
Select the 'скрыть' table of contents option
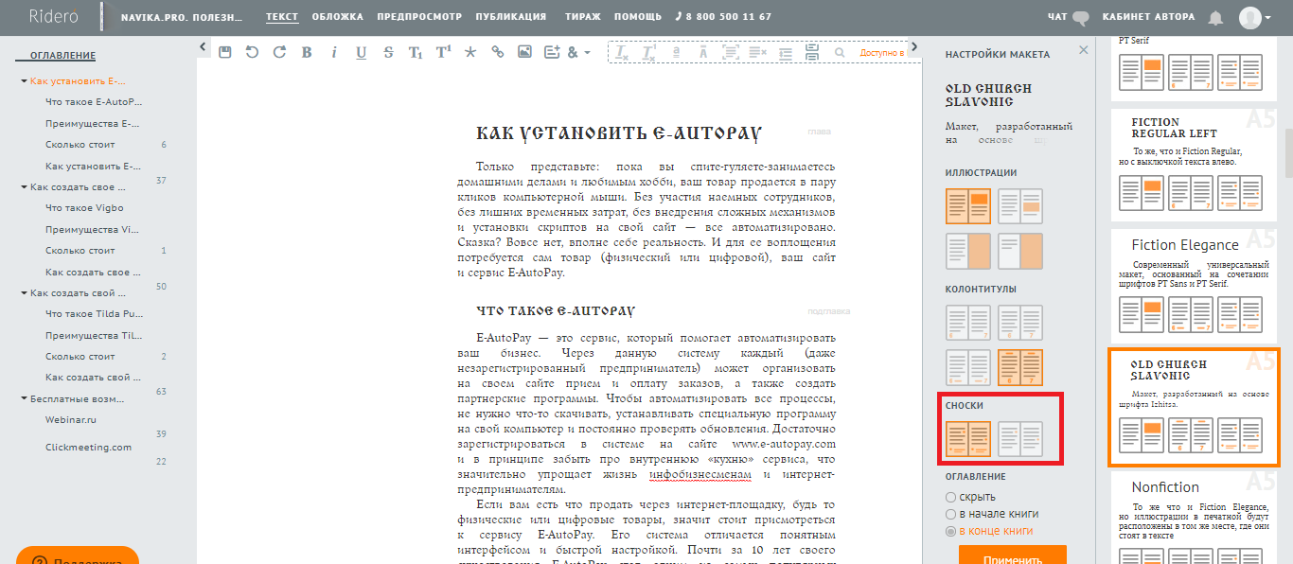click(x=951, y=497)
